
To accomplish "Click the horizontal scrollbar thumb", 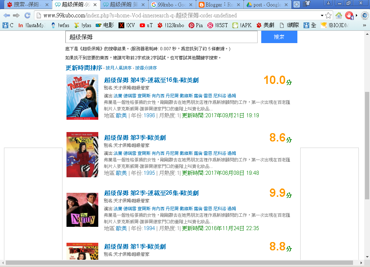I will click(x=179, y=263).
